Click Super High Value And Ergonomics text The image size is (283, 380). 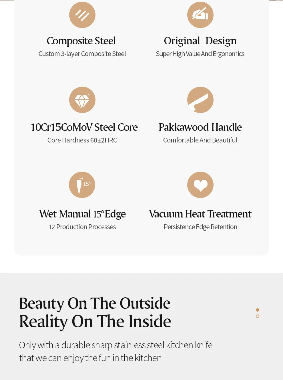click(200, 54)
